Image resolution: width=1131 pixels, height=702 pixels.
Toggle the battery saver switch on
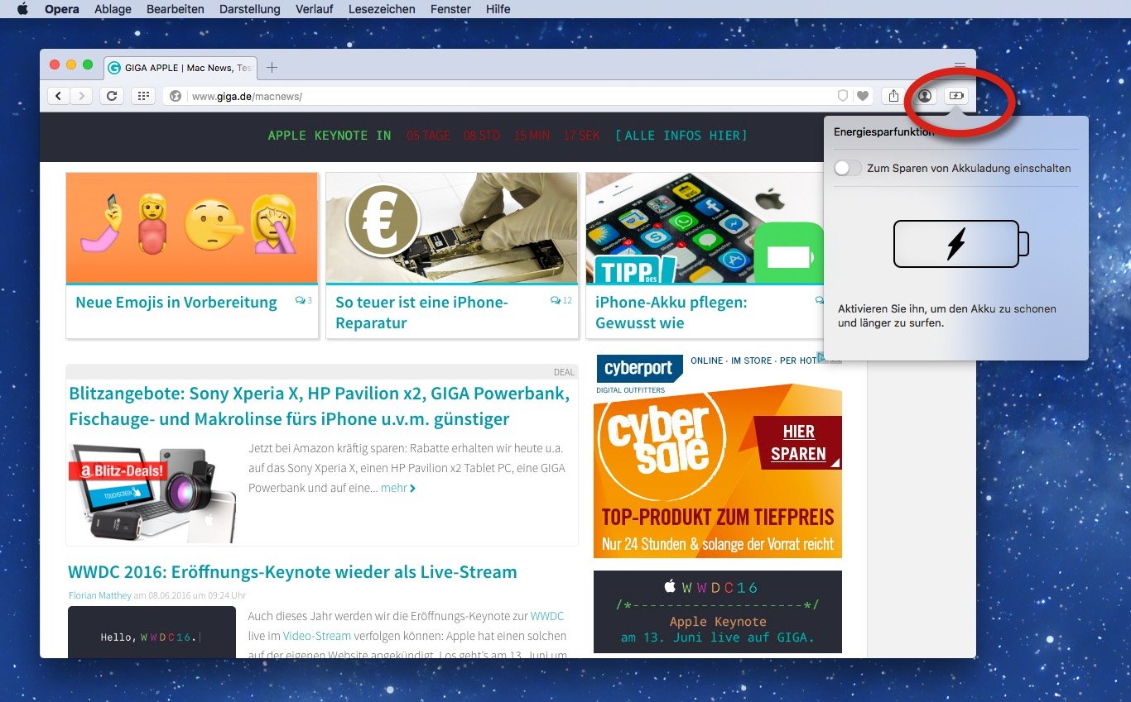coord(847,168)
